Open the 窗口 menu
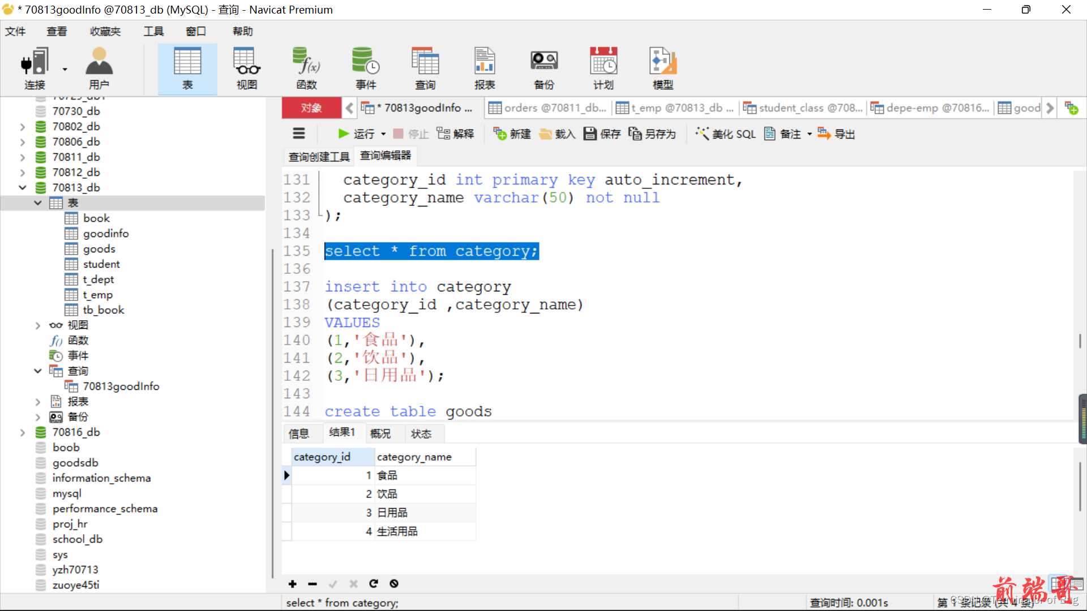The width and height of the screenshot is (1087, 611). (x=196, y=31)
